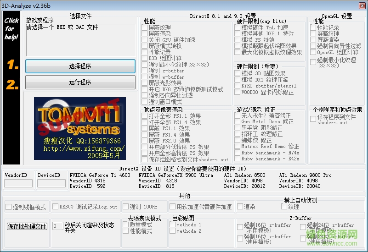Enable 屏蔽渲染 under DirectX 性能
Screen dimensions: 368x252
[145, 33]
